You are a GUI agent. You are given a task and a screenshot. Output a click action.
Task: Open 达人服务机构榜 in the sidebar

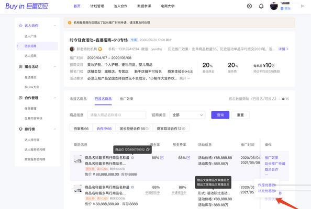[x=35, y=149]
